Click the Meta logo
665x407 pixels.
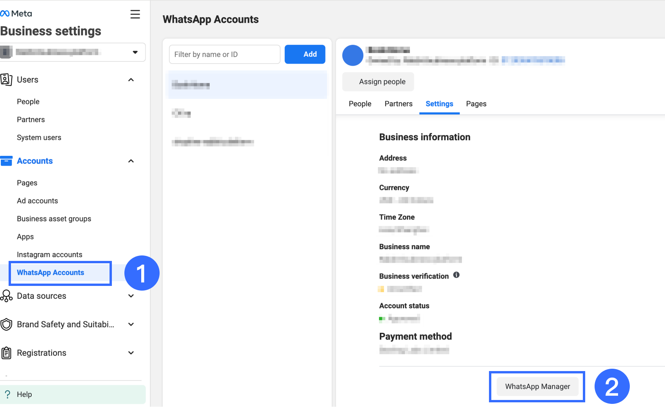click(x=16, y=14)
